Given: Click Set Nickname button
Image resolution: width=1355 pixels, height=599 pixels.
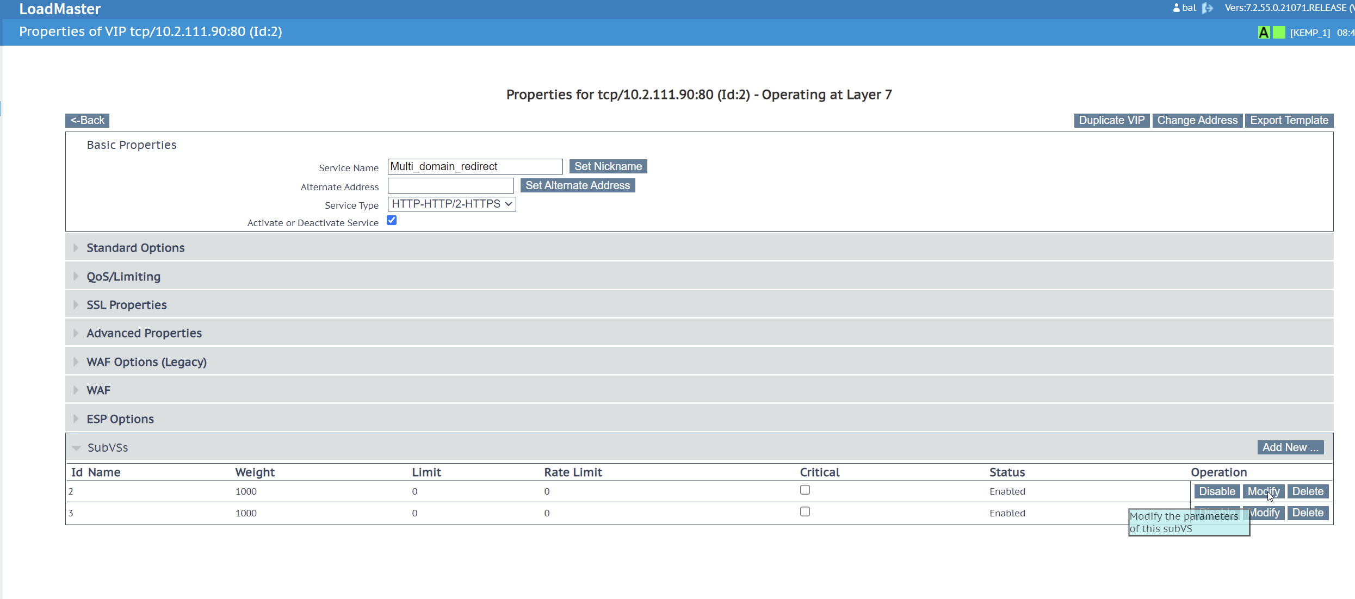Looking at the screenshot, I should [608, 166].
